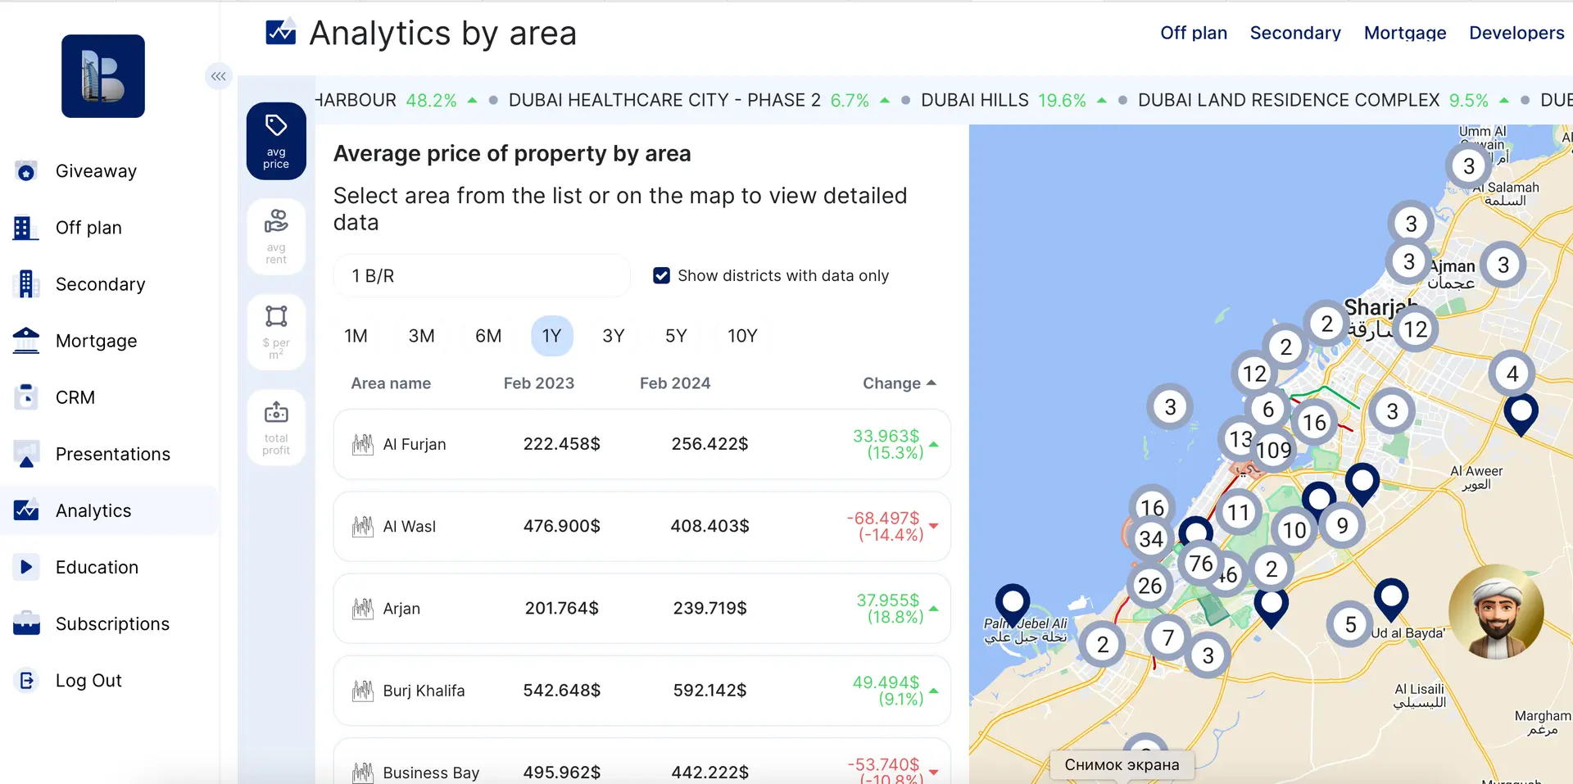Viewport: 1573px width, 784px height.
Task: Collapse the sidebar with double-chevron icon
Action: tap(218, 76)
